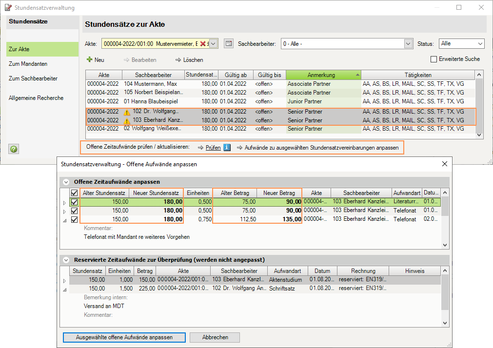Close the Offene Aufwände anpassen dialog
This screenshot has height=348, width=493.
[x=445, y=164]
